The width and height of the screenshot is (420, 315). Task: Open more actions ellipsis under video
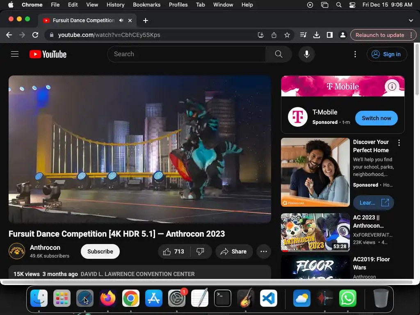click(264, 251)
